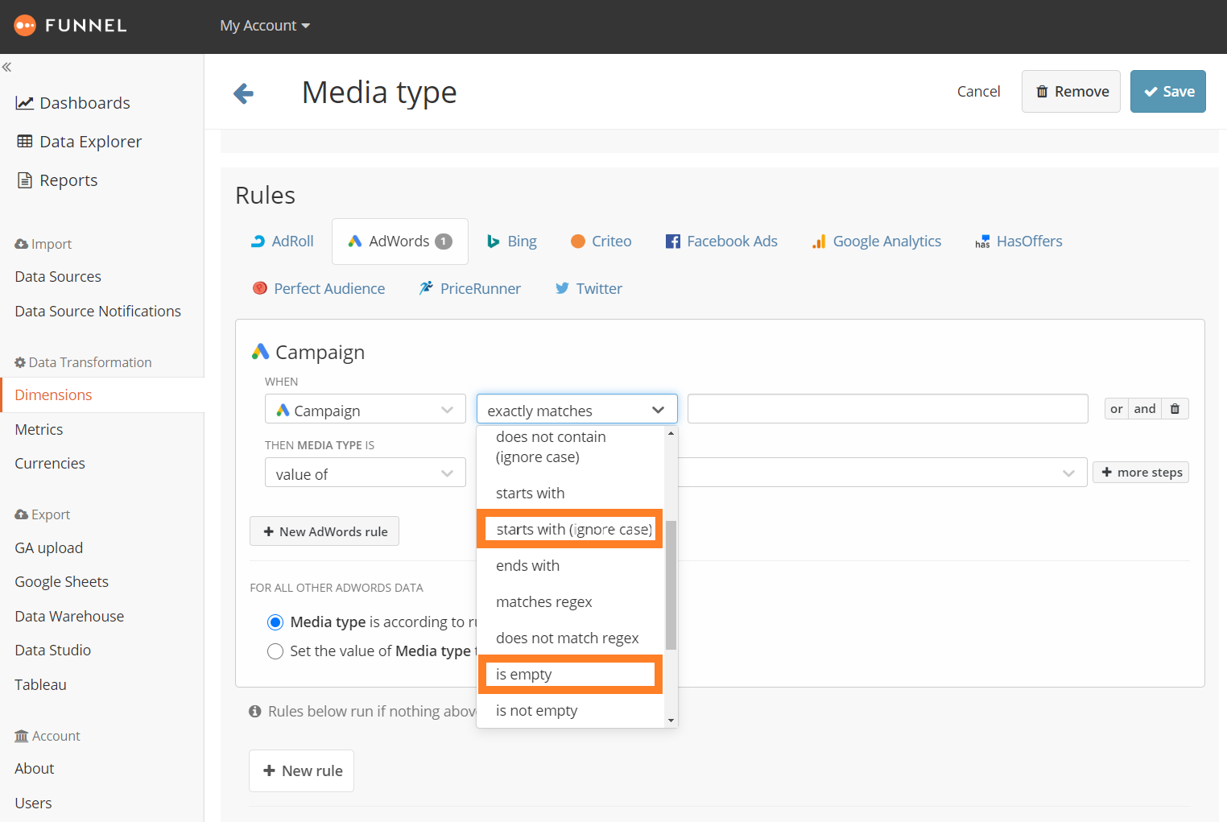
Task: Switch to the PriceRunner tab
Action: 470,288
